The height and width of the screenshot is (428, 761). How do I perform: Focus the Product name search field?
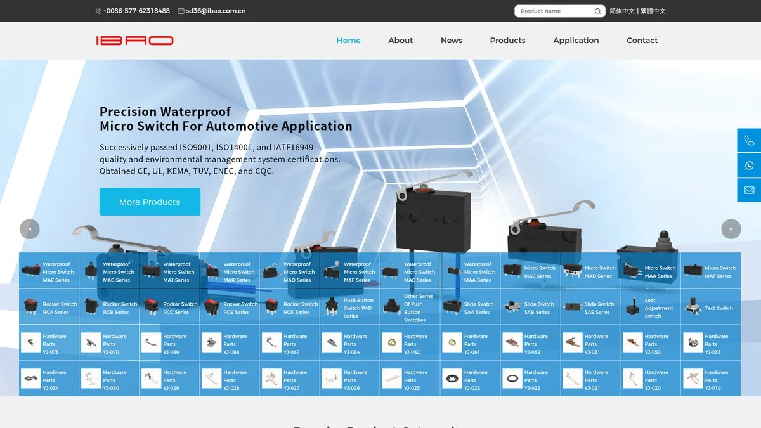tap(555, 11)
